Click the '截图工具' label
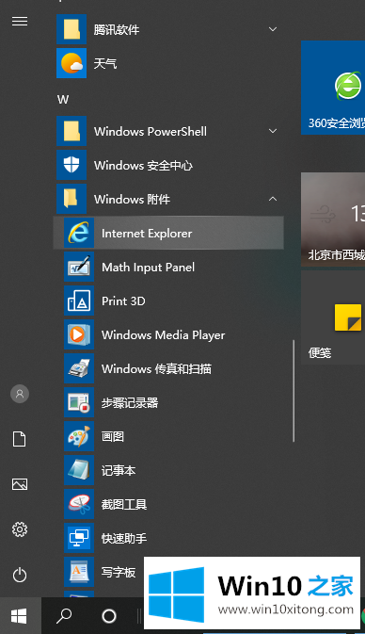The height and width of the screenshot is (634, 365). pyautogui.click(x=124, y=505)
